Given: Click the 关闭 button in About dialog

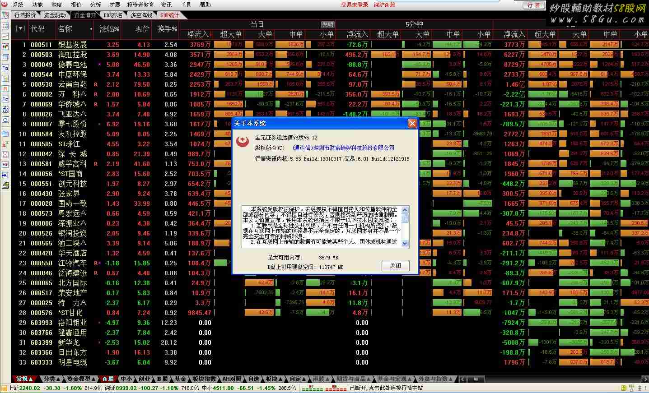Looking at the screenshot, I should point(396,266).
